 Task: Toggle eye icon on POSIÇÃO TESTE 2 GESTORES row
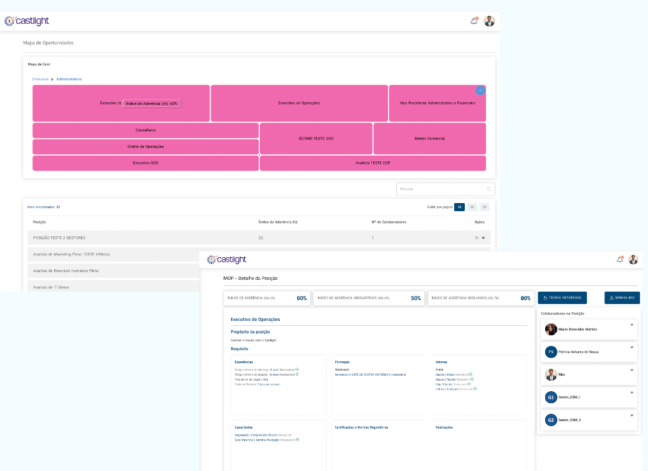pos(484,238)
